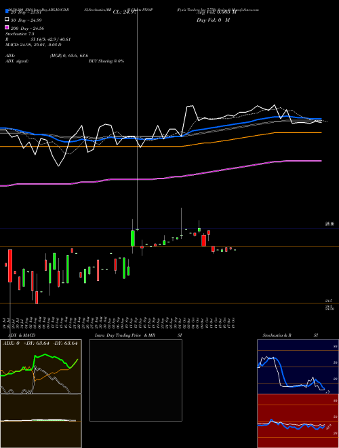Click the 'Intra Day Trading Price & MR' title
This screenshot has width=339, height=448.
click(125, 335)
